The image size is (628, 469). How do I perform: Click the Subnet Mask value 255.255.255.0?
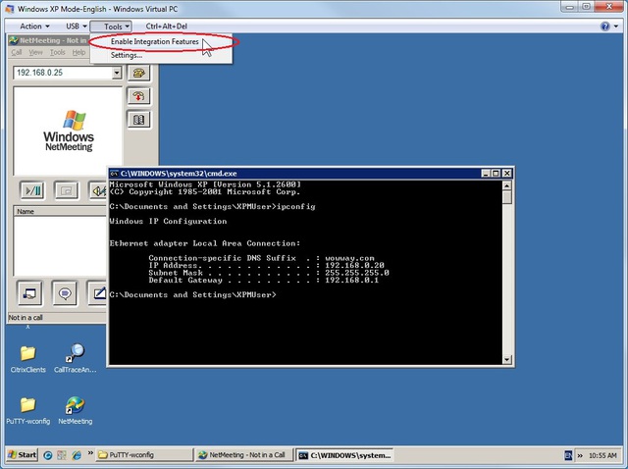357,273
